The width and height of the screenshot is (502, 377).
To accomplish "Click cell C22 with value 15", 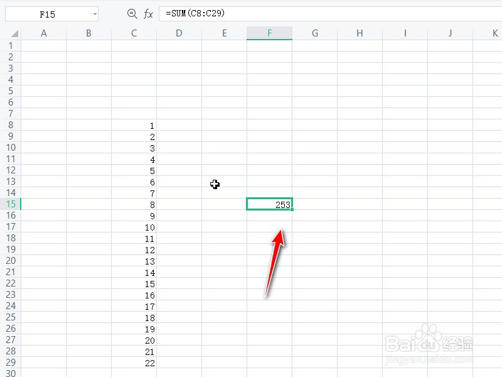I will 134,283.
